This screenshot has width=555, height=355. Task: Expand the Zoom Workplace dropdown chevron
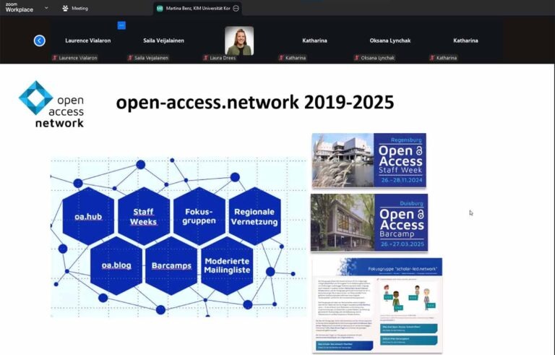click(46, 9)
